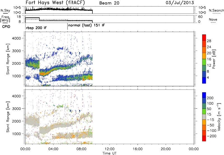Click the '04:00' time axis label
224x155 pixels.
coord(53,149)
